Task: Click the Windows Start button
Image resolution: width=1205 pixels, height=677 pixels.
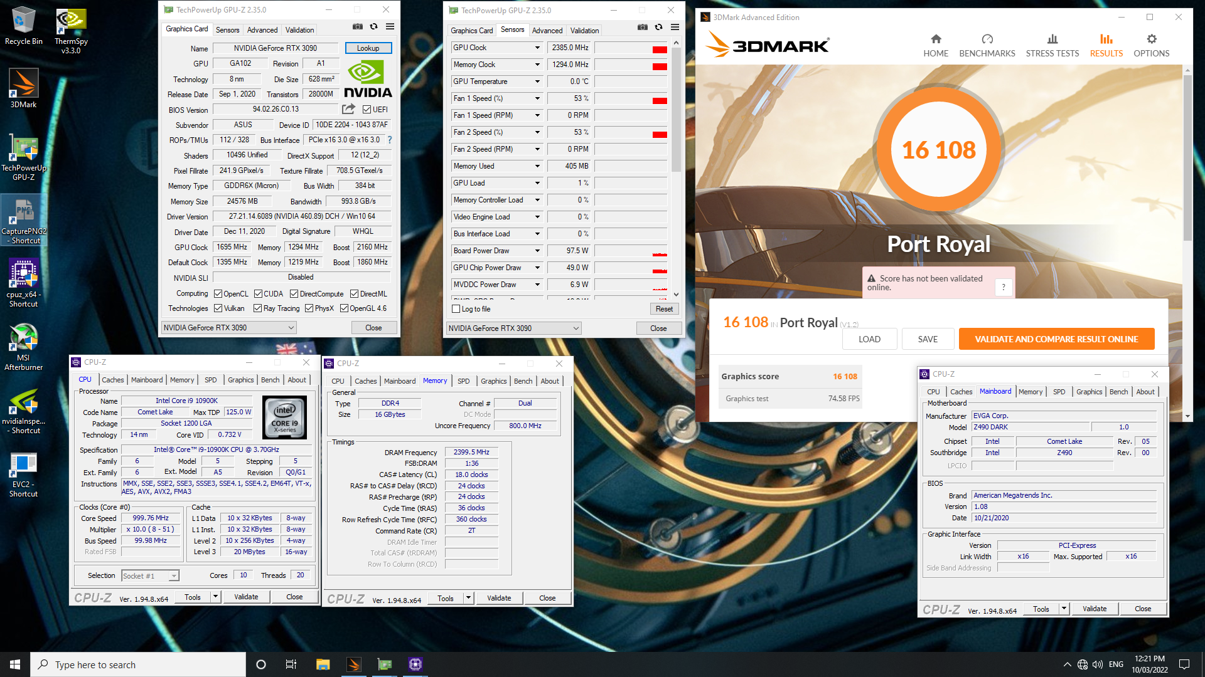Action: click(x=15, y=664)
